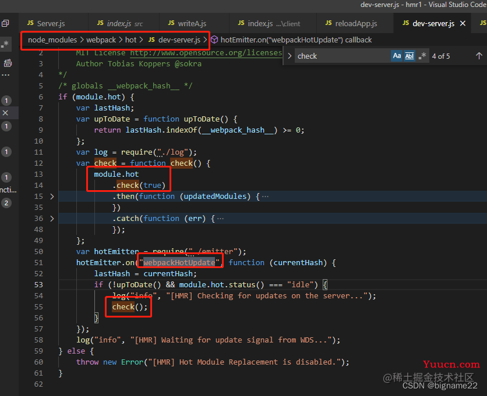Open the sidebar more actions ellipsis

point(5,75)
